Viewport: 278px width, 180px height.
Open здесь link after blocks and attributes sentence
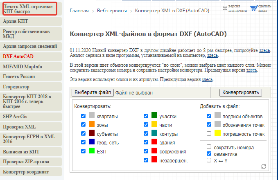click(x=207, y=79)
